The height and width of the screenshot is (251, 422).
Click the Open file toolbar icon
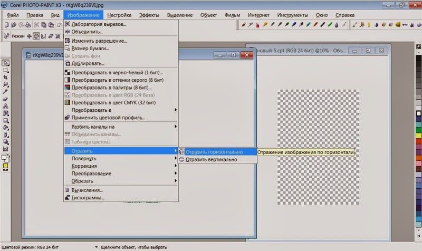click(14, 25)
